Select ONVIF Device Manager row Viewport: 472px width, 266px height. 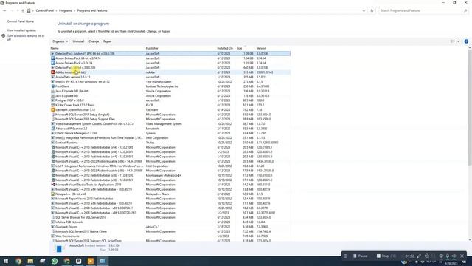[x=170, y=133]
